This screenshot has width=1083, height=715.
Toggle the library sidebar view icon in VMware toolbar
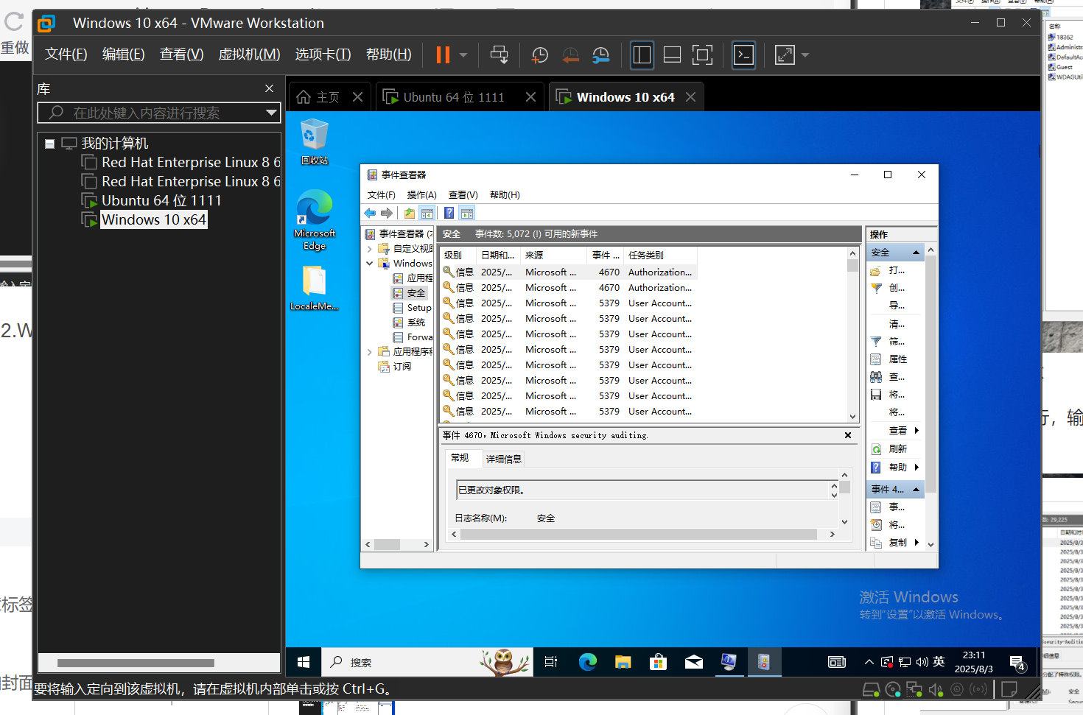[642, 55]
